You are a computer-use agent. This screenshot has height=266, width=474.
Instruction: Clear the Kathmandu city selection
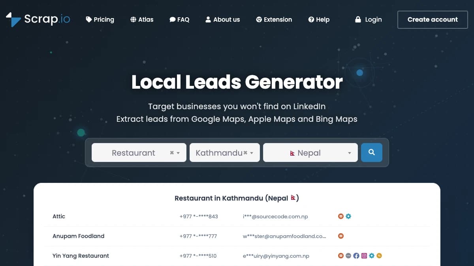click(x=245, y=153)
